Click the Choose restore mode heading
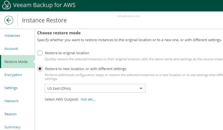The width and height of the screenshot is (223, 130). click(59, 33)
